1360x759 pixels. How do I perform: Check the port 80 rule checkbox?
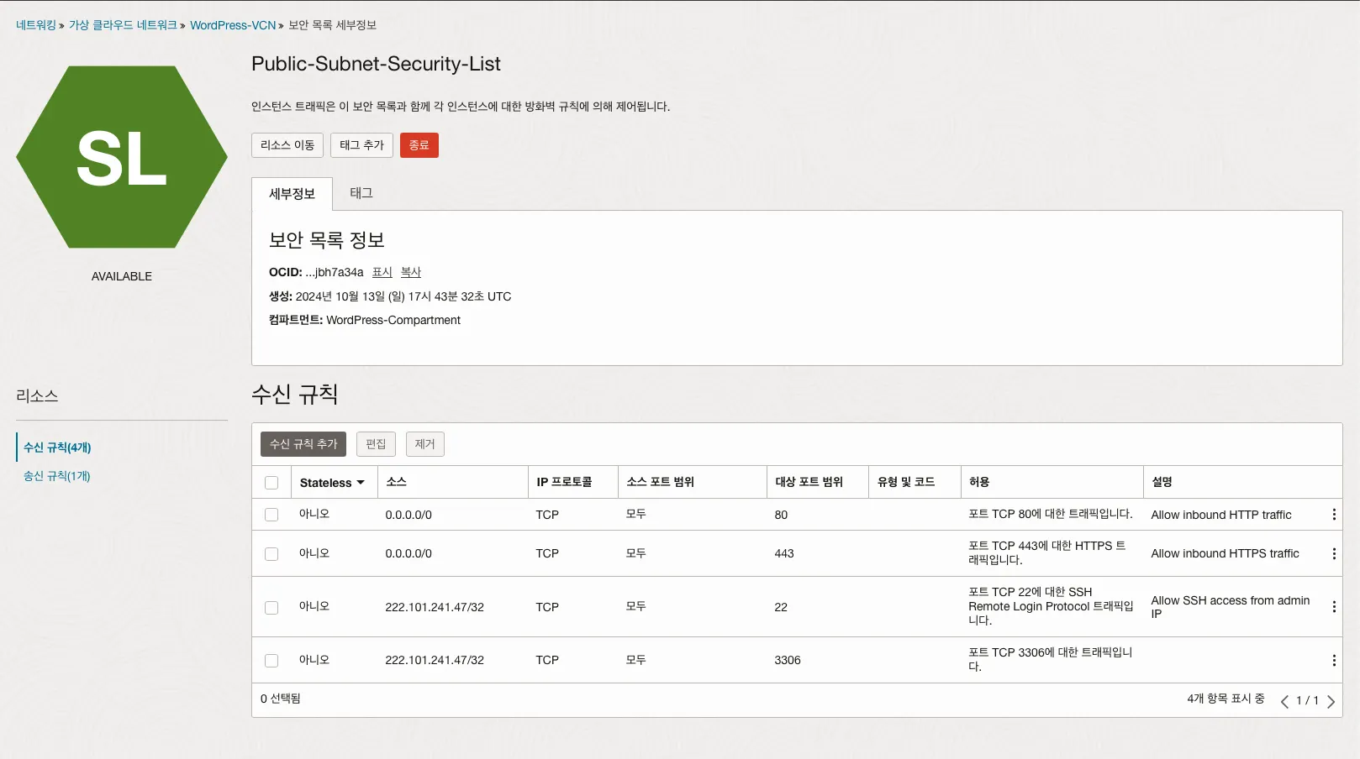coord(271,515)
